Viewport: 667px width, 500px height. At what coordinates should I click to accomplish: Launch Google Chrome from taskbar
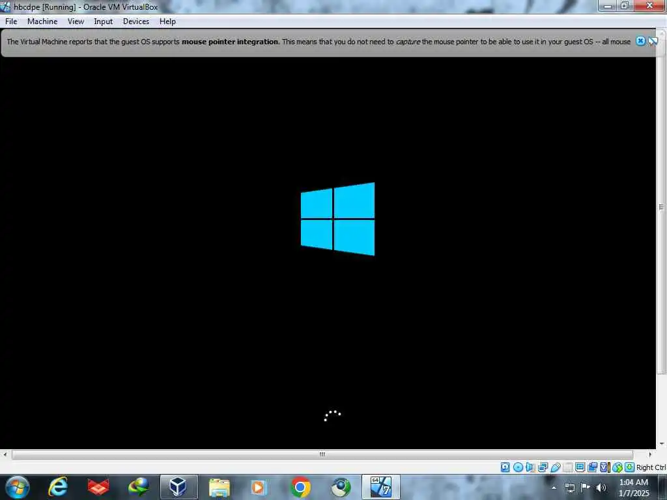pos(300,487)
